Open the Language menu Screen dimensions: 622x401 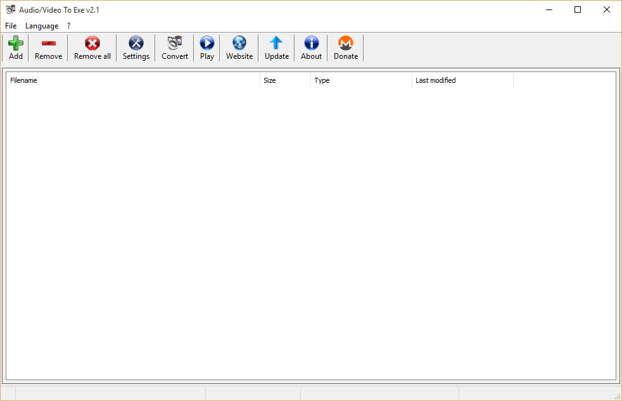point(42,26)
